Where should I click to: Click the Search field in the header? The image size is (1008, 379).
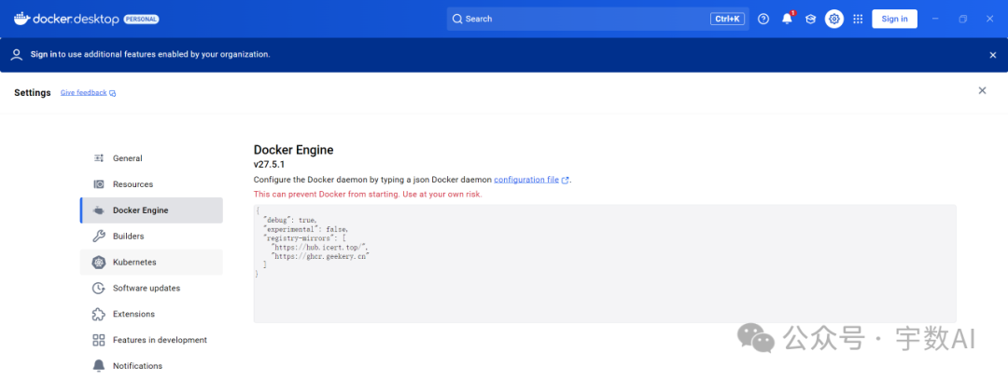[598, 20]
